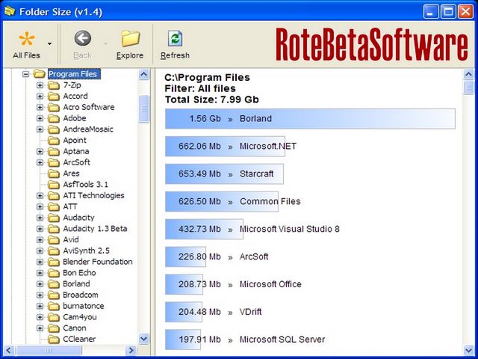Click the Refresh toolbar icon
Image resolution: width=478 pixels, height=359 pixels.
[175, 39]
